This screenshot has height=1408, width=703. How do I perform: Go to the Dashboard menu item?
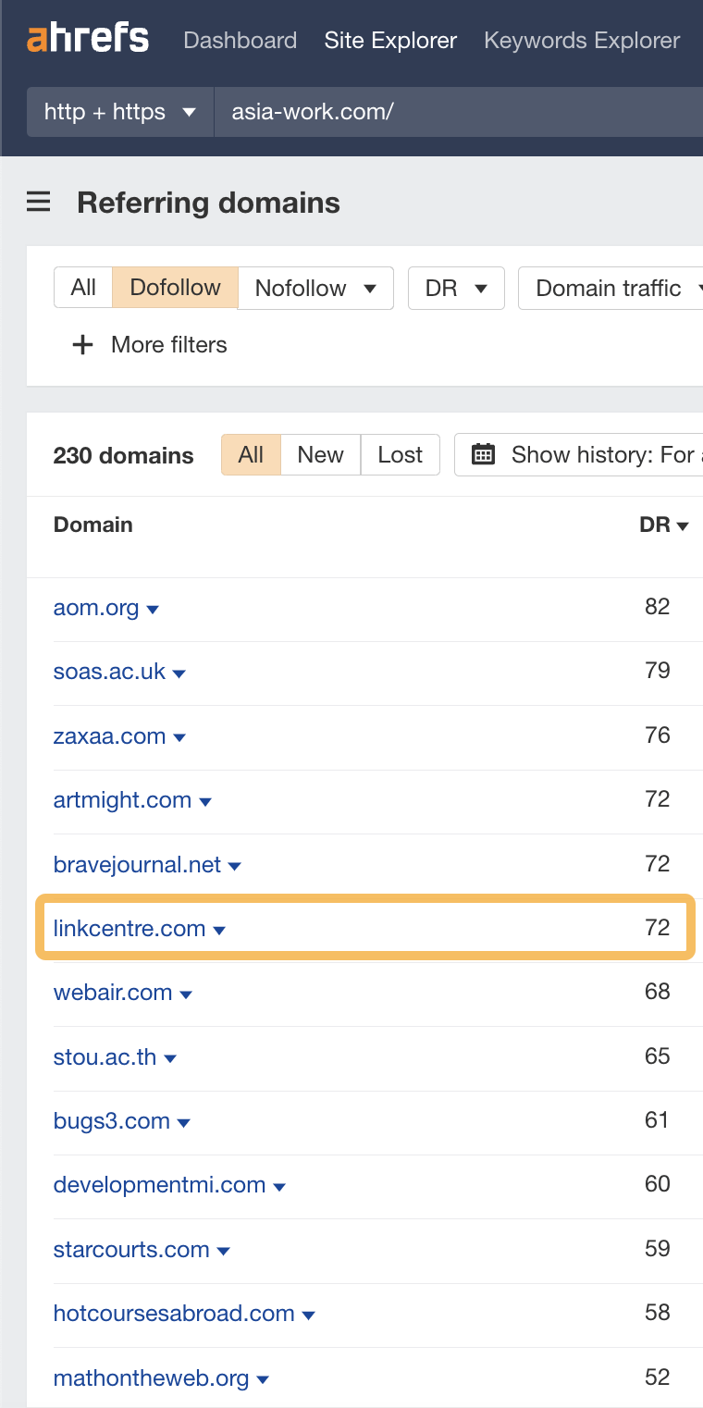coord(240,41)
